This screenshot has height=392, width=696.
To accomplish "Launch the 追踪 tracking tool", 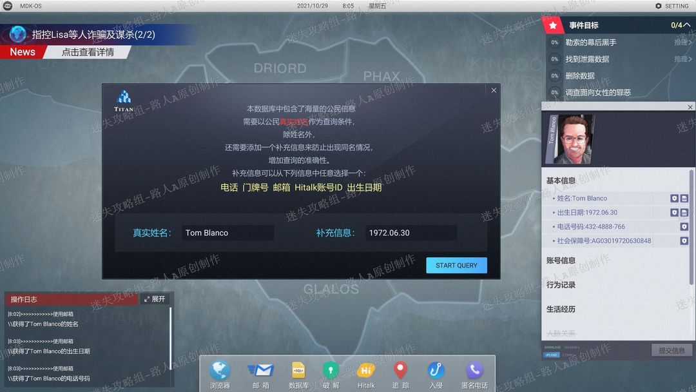I will pos(400,374).
